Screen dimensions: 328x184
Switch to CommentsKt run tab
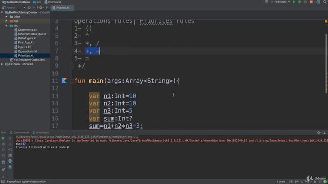[x=19, y=133]
